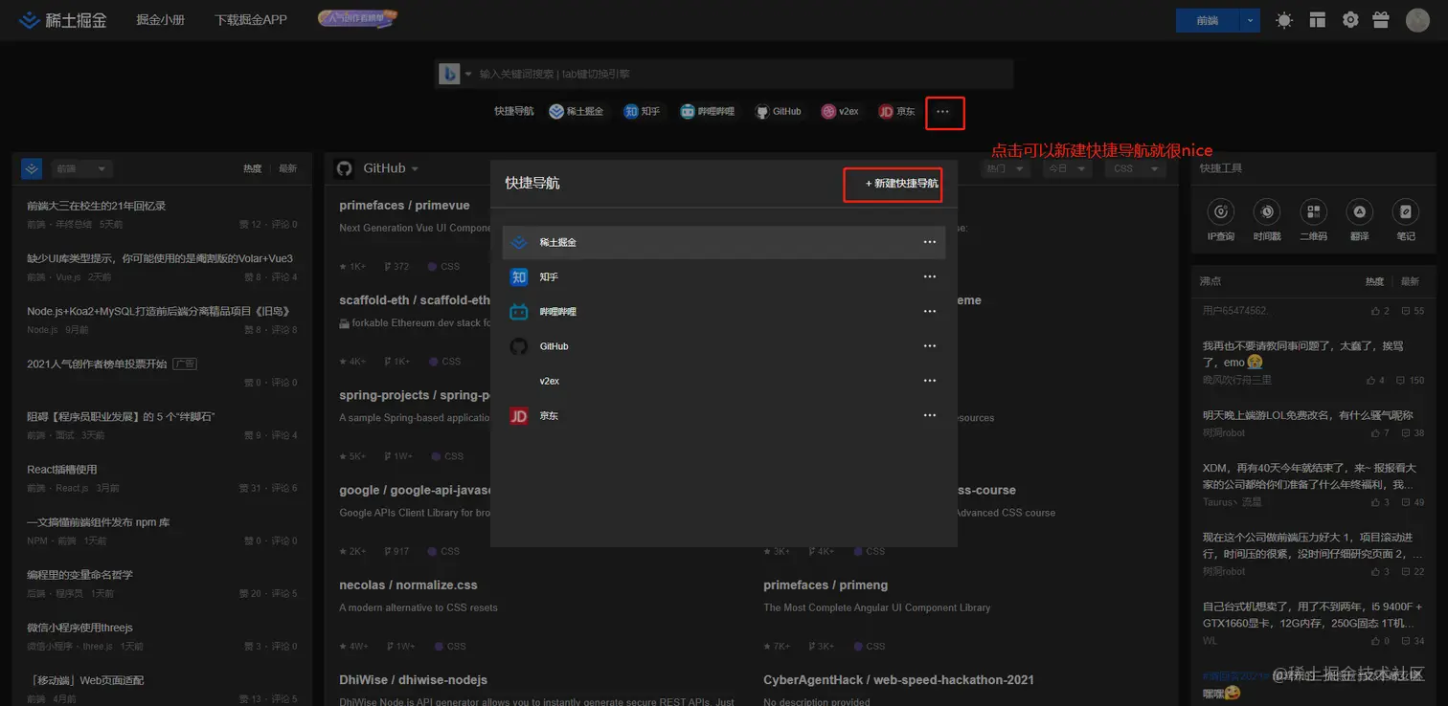Open the user avatar menu
This screenshot has height=706, width=1448.
tap(1417, 20)
